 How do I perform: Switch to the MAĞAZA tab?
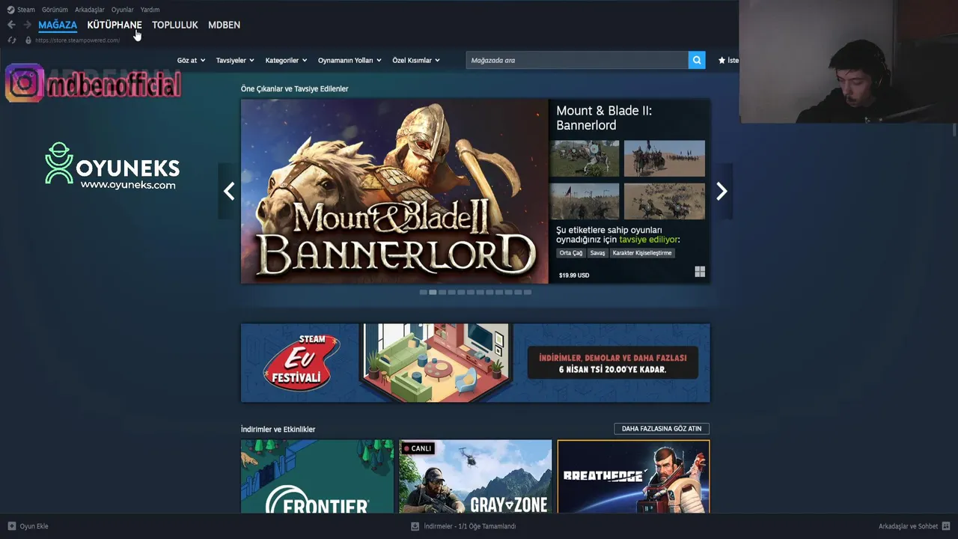point(58,25)
